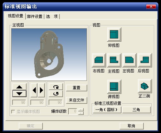This screenshot has height=133, width=161.
Task: Choose the 右视图 right view icon
Action: pos(99,60)
